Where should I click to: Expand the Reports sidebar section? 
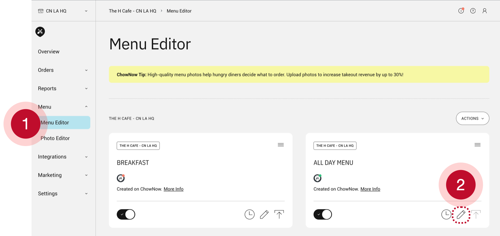63,88
